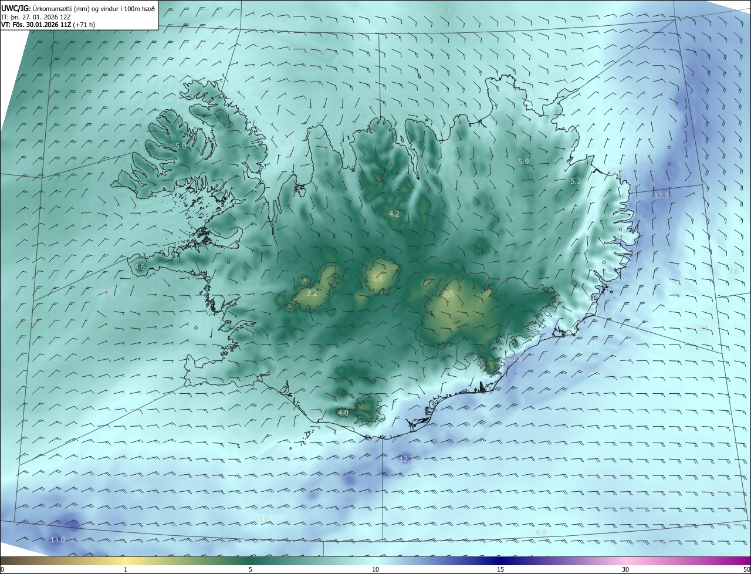Viewport: 751px width, 574px height.
Task: Click the 5 tick on the colour scale
Action: click(251, 570)
